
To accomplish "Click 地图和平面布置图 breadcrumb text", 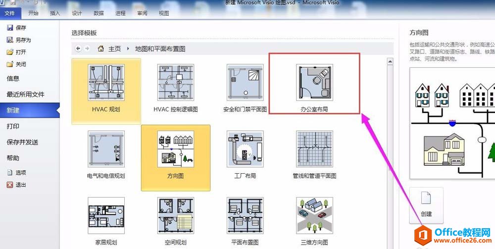I will coord(160,49).
